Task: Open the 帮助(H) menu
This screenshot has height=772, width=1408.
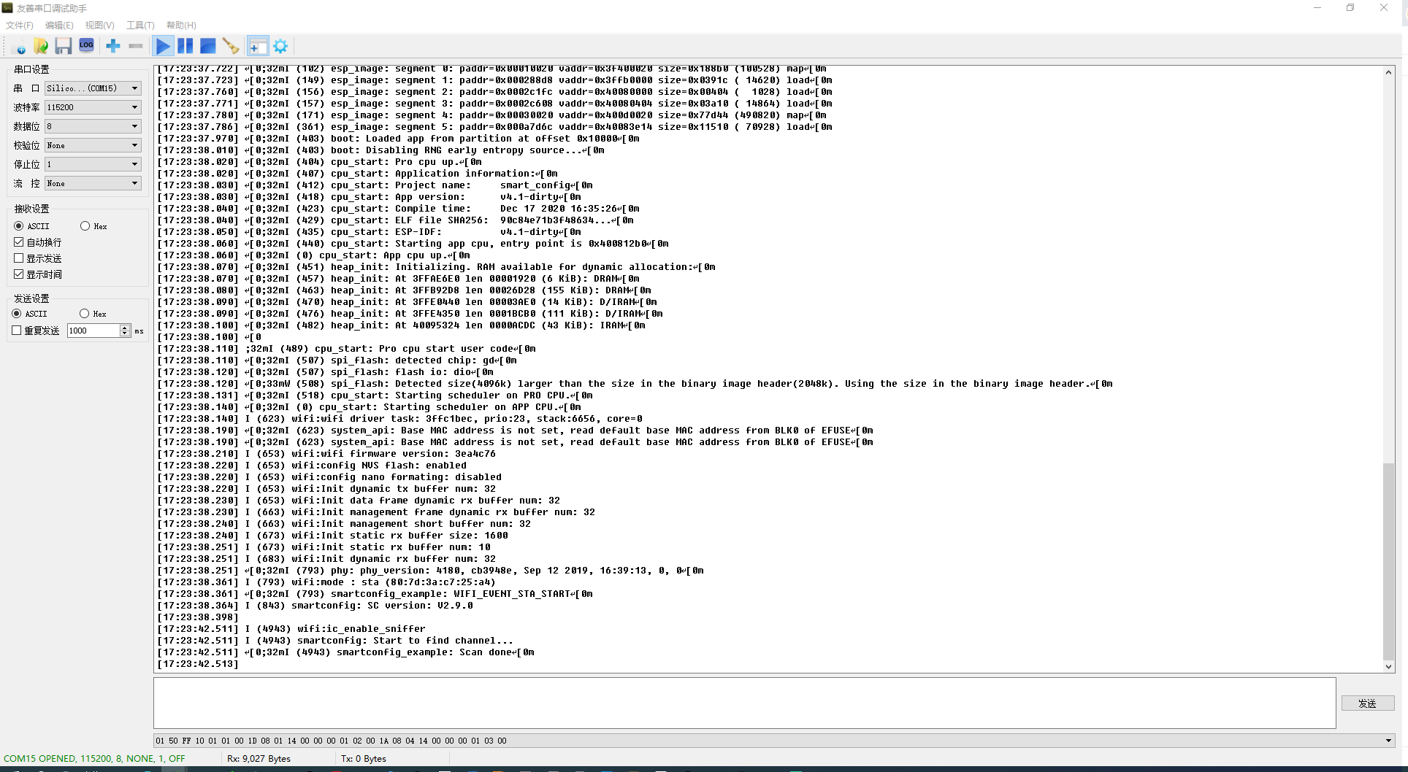Action: [x=181, y=25]
